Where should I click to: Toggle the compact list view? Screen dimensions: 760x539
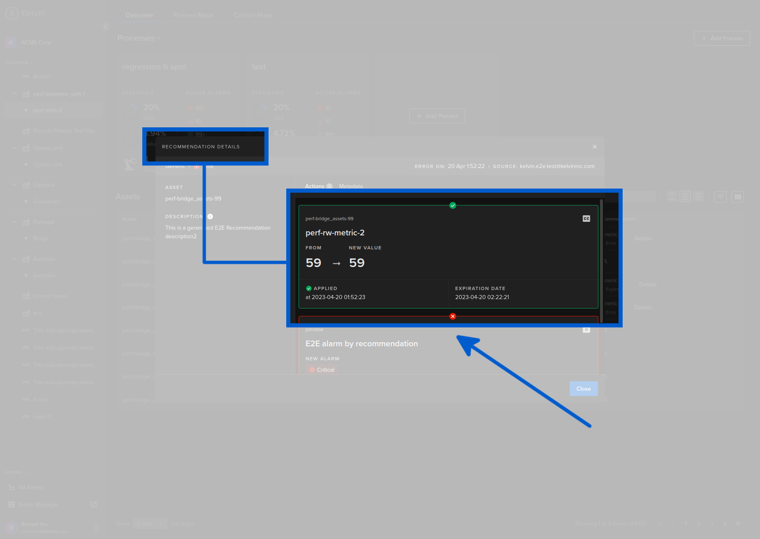(x=672, y=197)
